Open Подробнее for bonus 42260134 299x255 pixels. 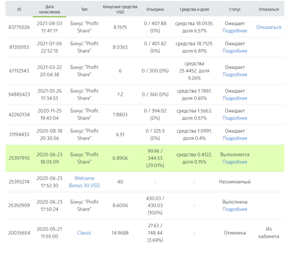pos(235,118)
